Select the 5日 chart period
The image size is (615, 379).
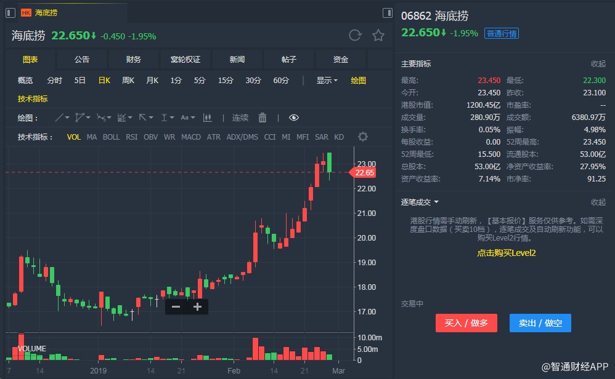click(79, 80)
